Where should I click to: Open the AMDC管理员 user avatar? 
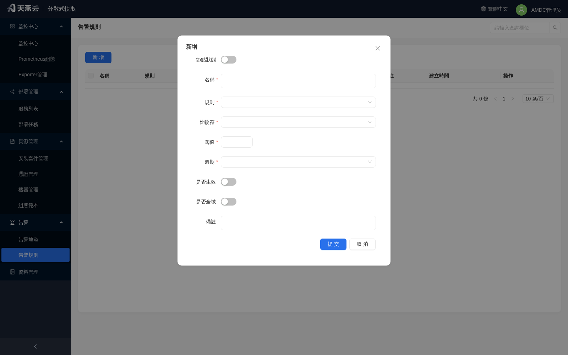tap(521, 10)
